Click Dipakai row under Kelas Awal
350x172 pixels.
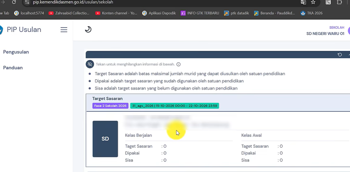pyautogui.click(x=262, y=153)
